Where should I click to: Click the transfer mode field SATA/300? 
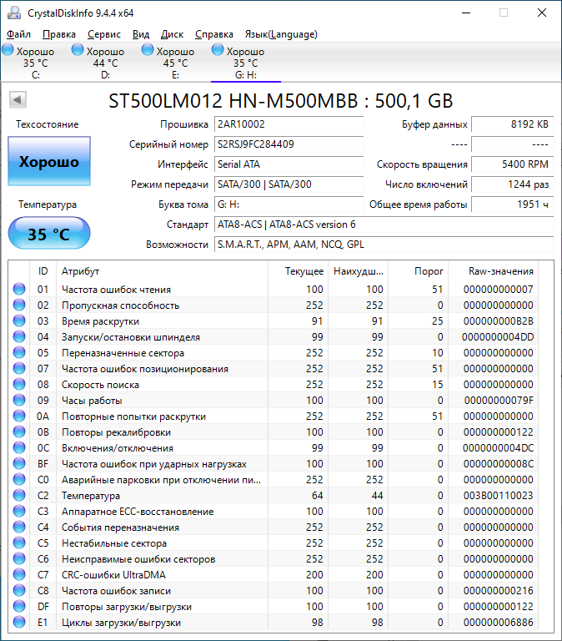tap(289, 184)
